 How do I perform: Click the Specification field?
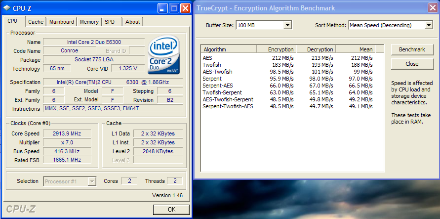pyautogui.click(x=113, y=82)
